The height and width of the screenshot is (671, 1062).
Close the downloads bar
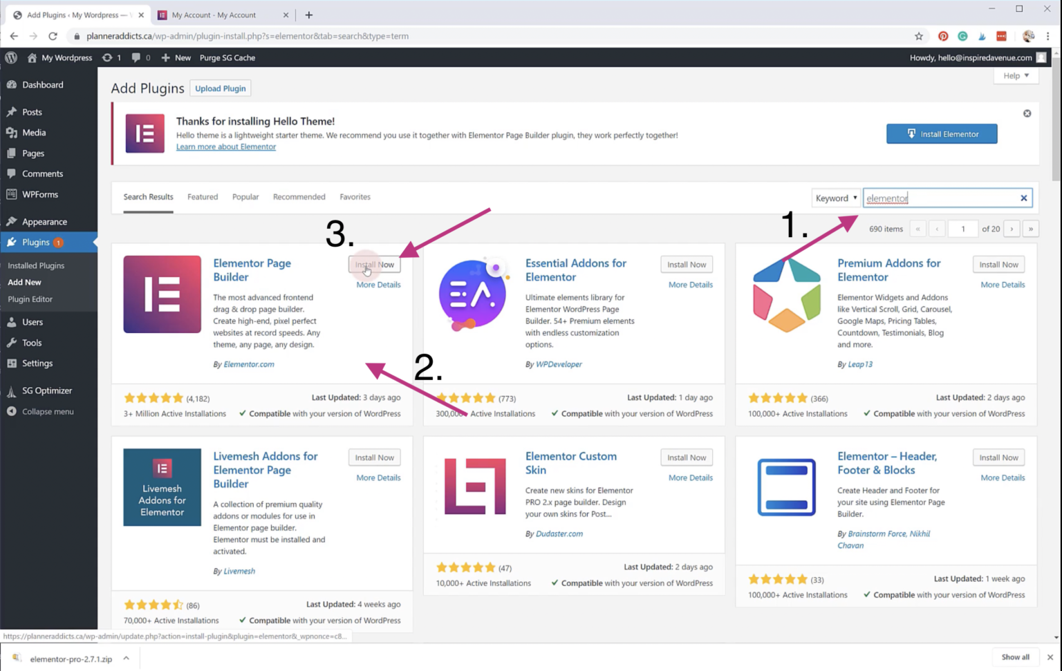click(x=1050, y=657)
